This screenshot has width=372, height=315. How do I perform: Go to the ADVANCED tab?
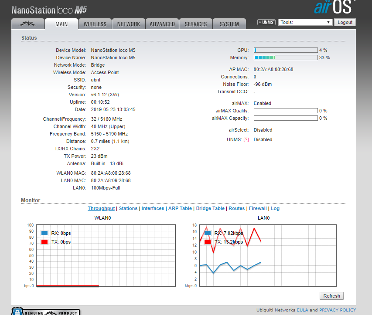point(162,24)
